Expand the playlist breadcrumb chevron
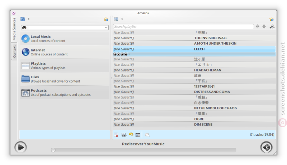This screenshot has height=165, width=287. click(x=122, y=19)
